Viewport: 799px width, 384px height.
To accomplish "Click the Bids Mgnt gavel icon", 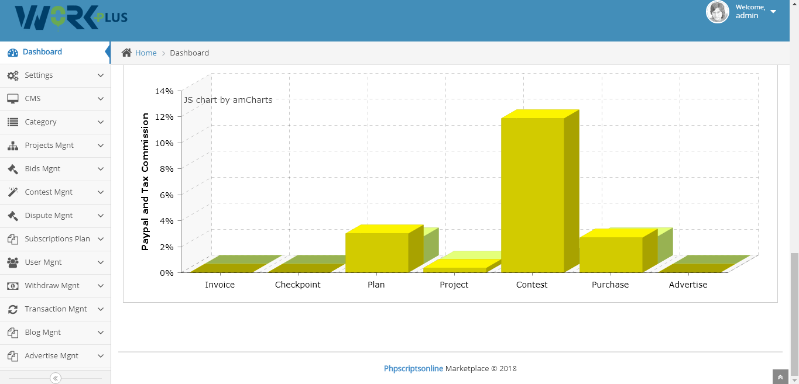I will (13, 169).
